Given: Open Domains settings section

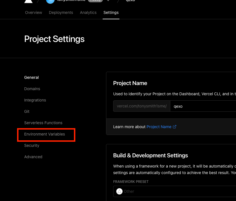Looking at the screenshot, I should click(x=32, y=89).
